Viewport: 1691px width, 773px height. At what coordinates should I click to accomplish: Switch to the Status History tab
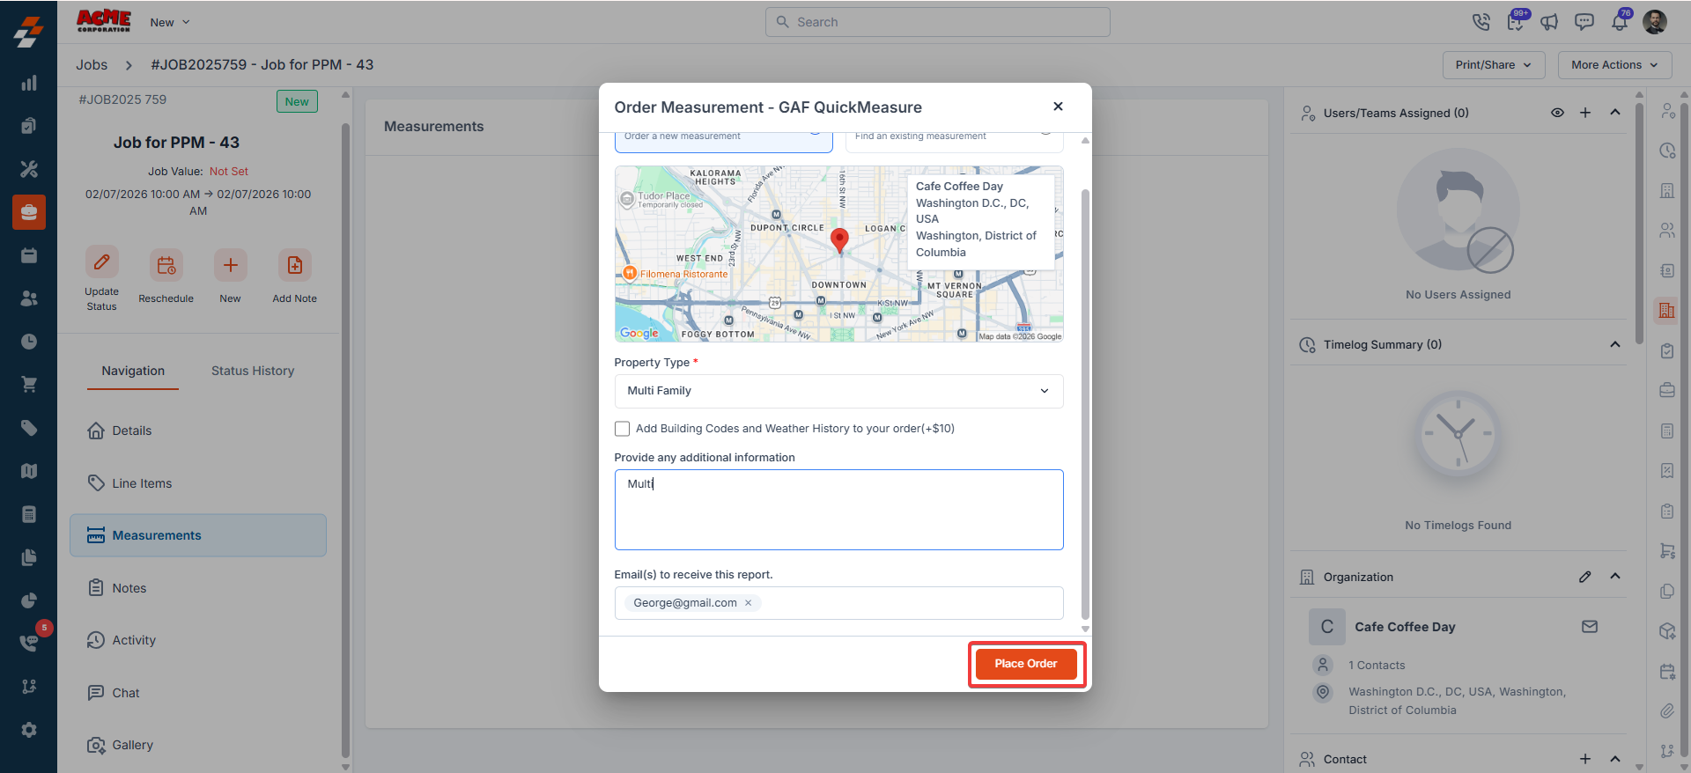[x=253, y=372]
